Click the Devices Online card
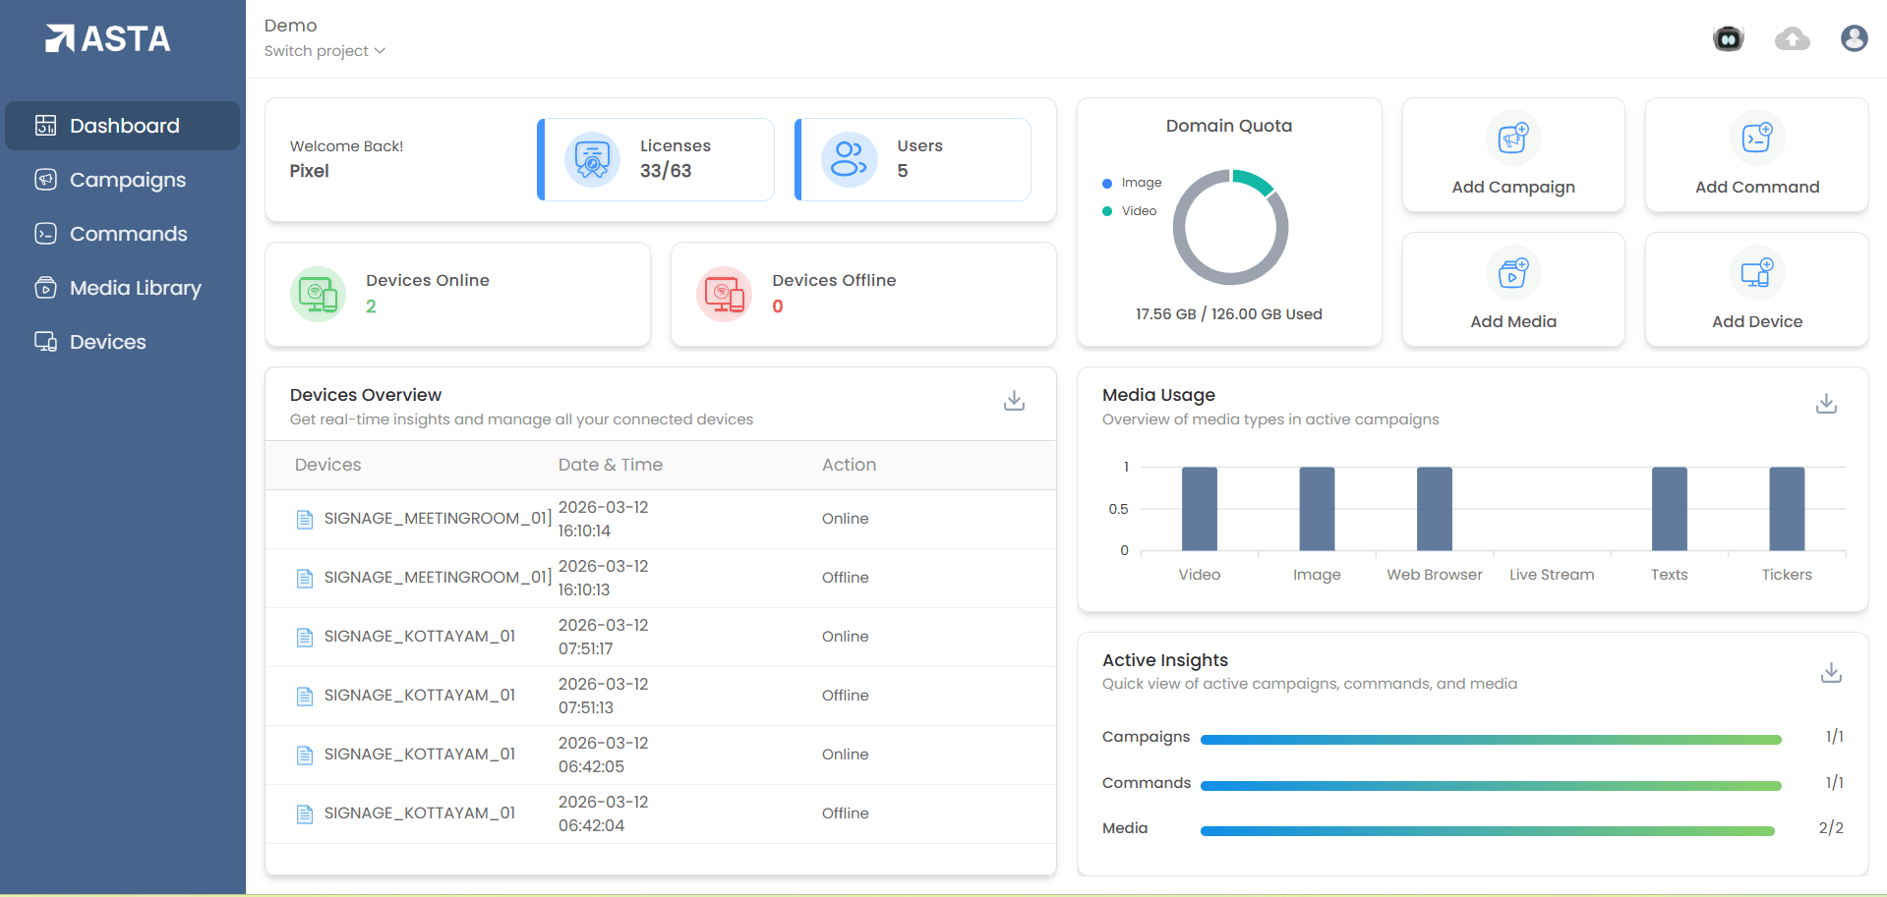 pos(457,294)
